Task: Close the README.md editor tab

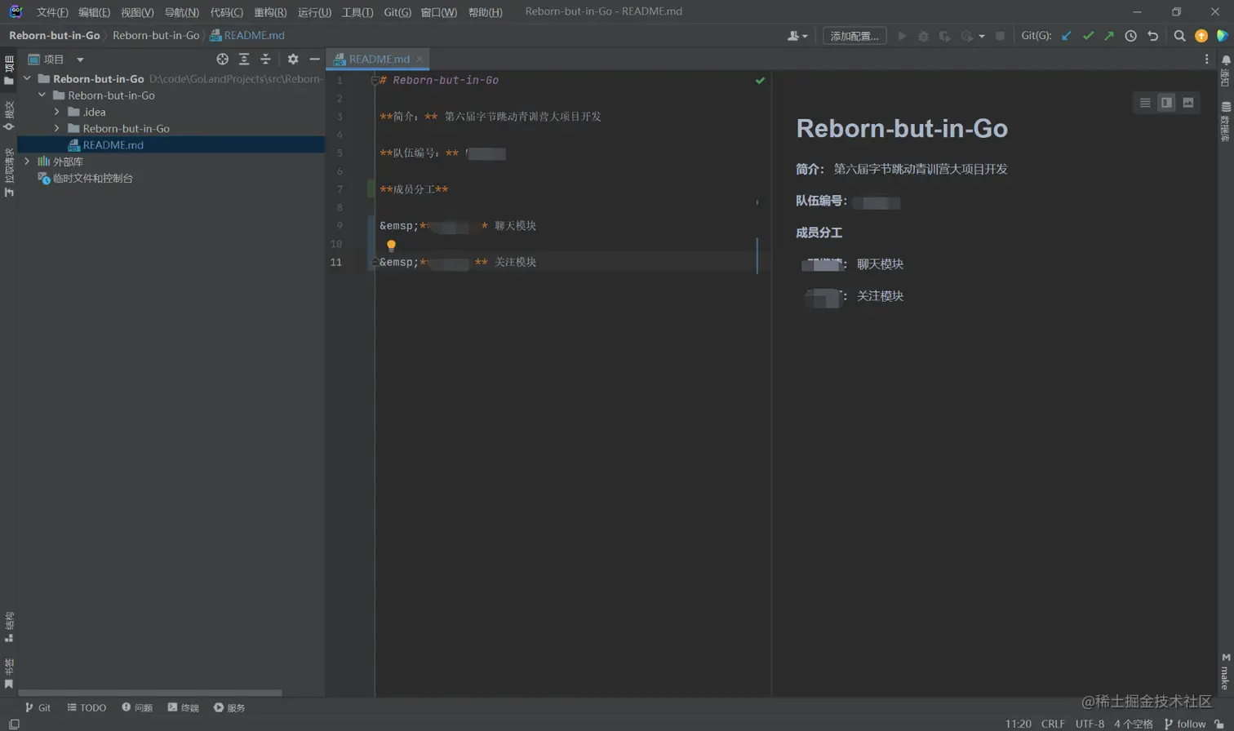Action: (419, 59)
